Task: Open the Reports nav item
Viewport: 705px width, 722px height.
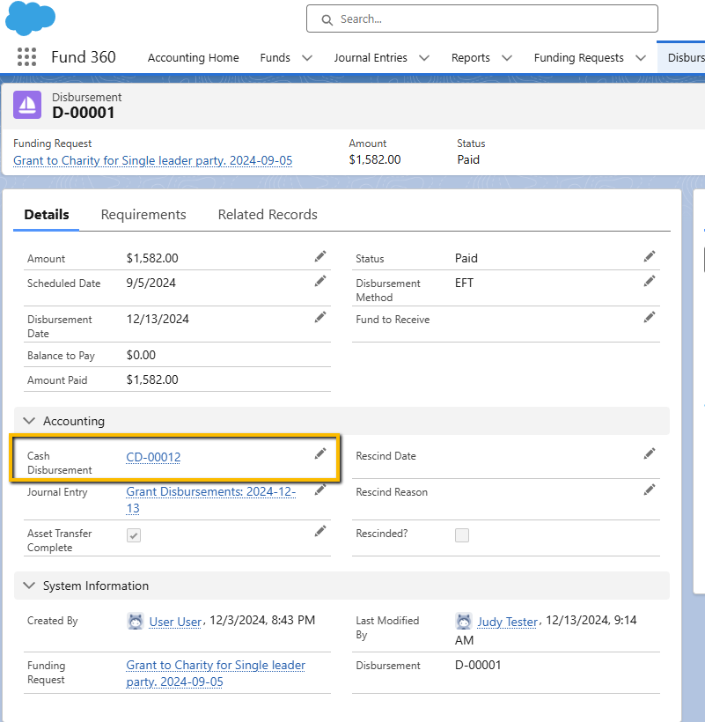Action: click(470, 57)
